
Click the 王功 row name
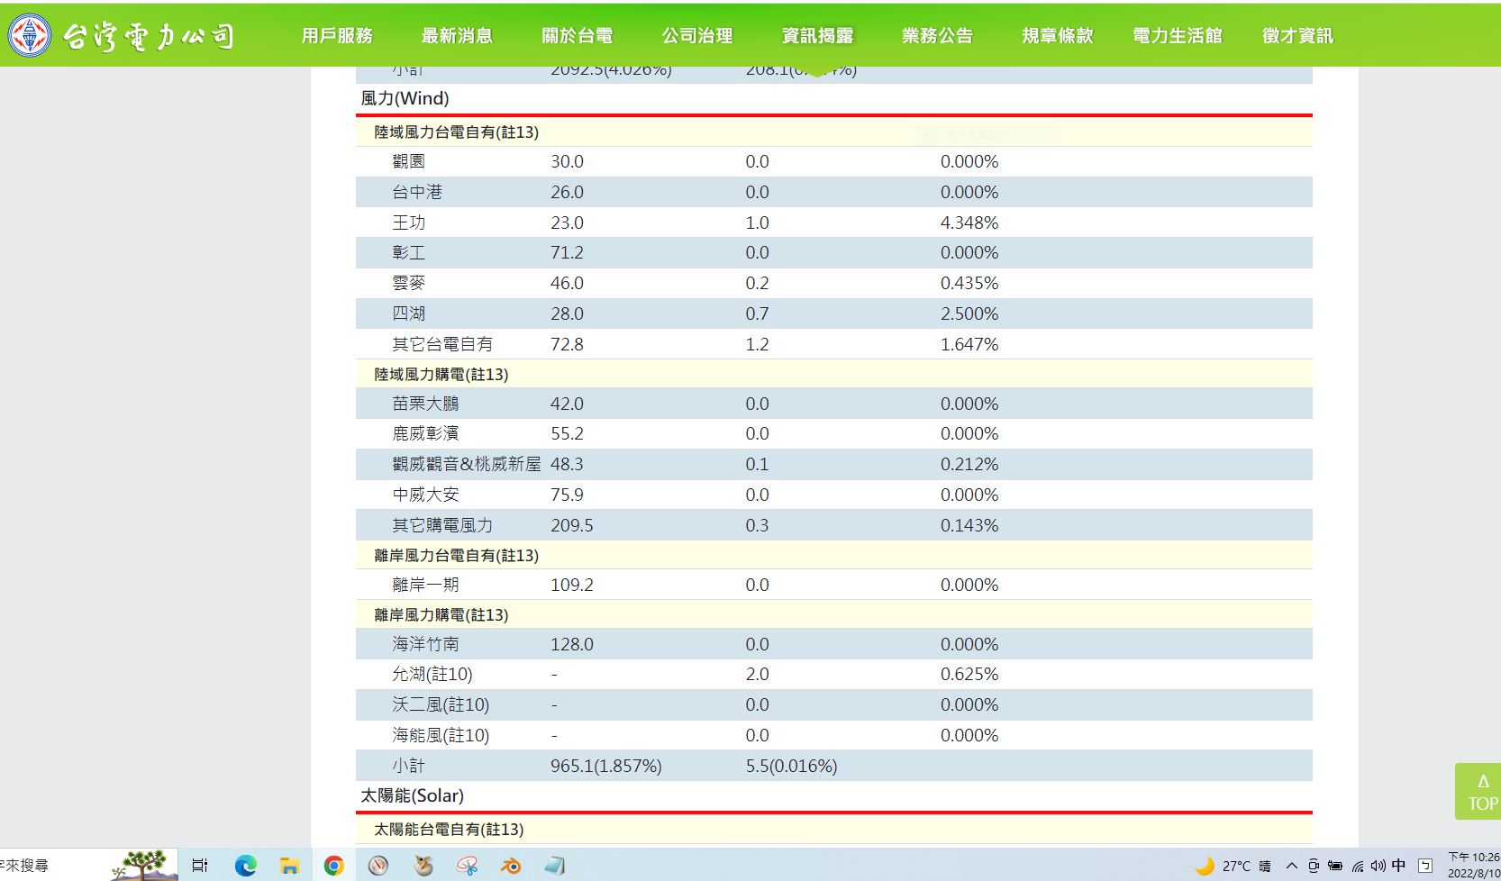tap(408, 223)
